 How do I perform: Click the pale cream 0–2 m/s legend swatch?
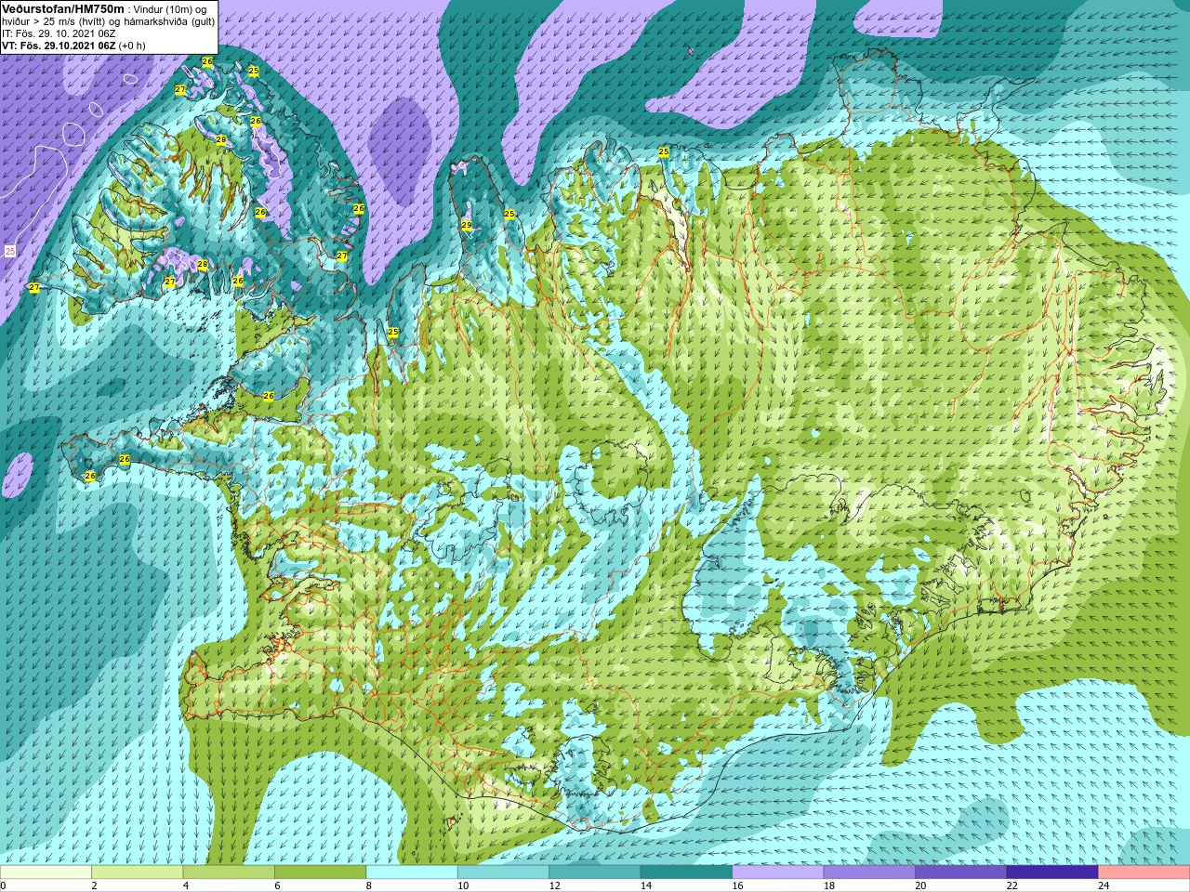coord(46,872)
